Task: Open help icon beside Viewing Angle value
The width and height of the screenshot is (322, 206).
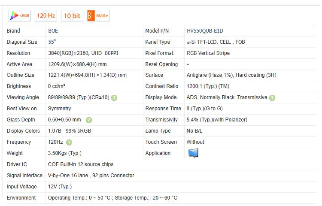Action: tap(114, 98)
